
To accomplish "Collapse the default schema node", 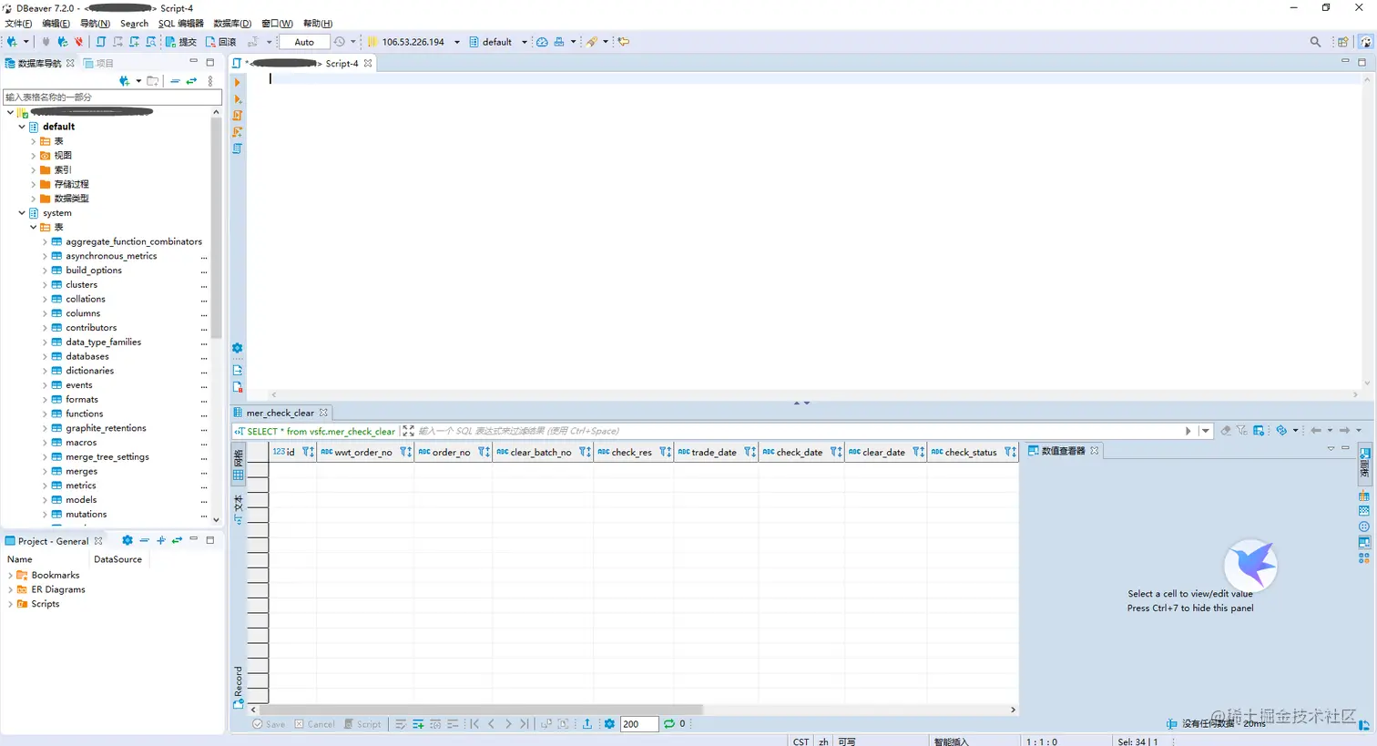I will pos(22,127).
